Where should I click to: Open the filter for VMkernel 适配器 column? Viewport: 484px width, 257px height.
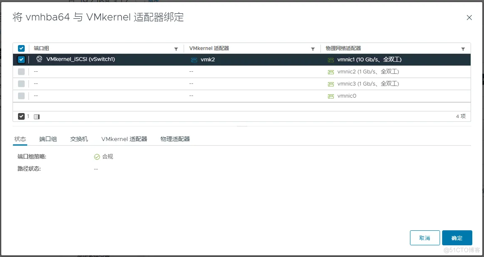coord(312,49)
